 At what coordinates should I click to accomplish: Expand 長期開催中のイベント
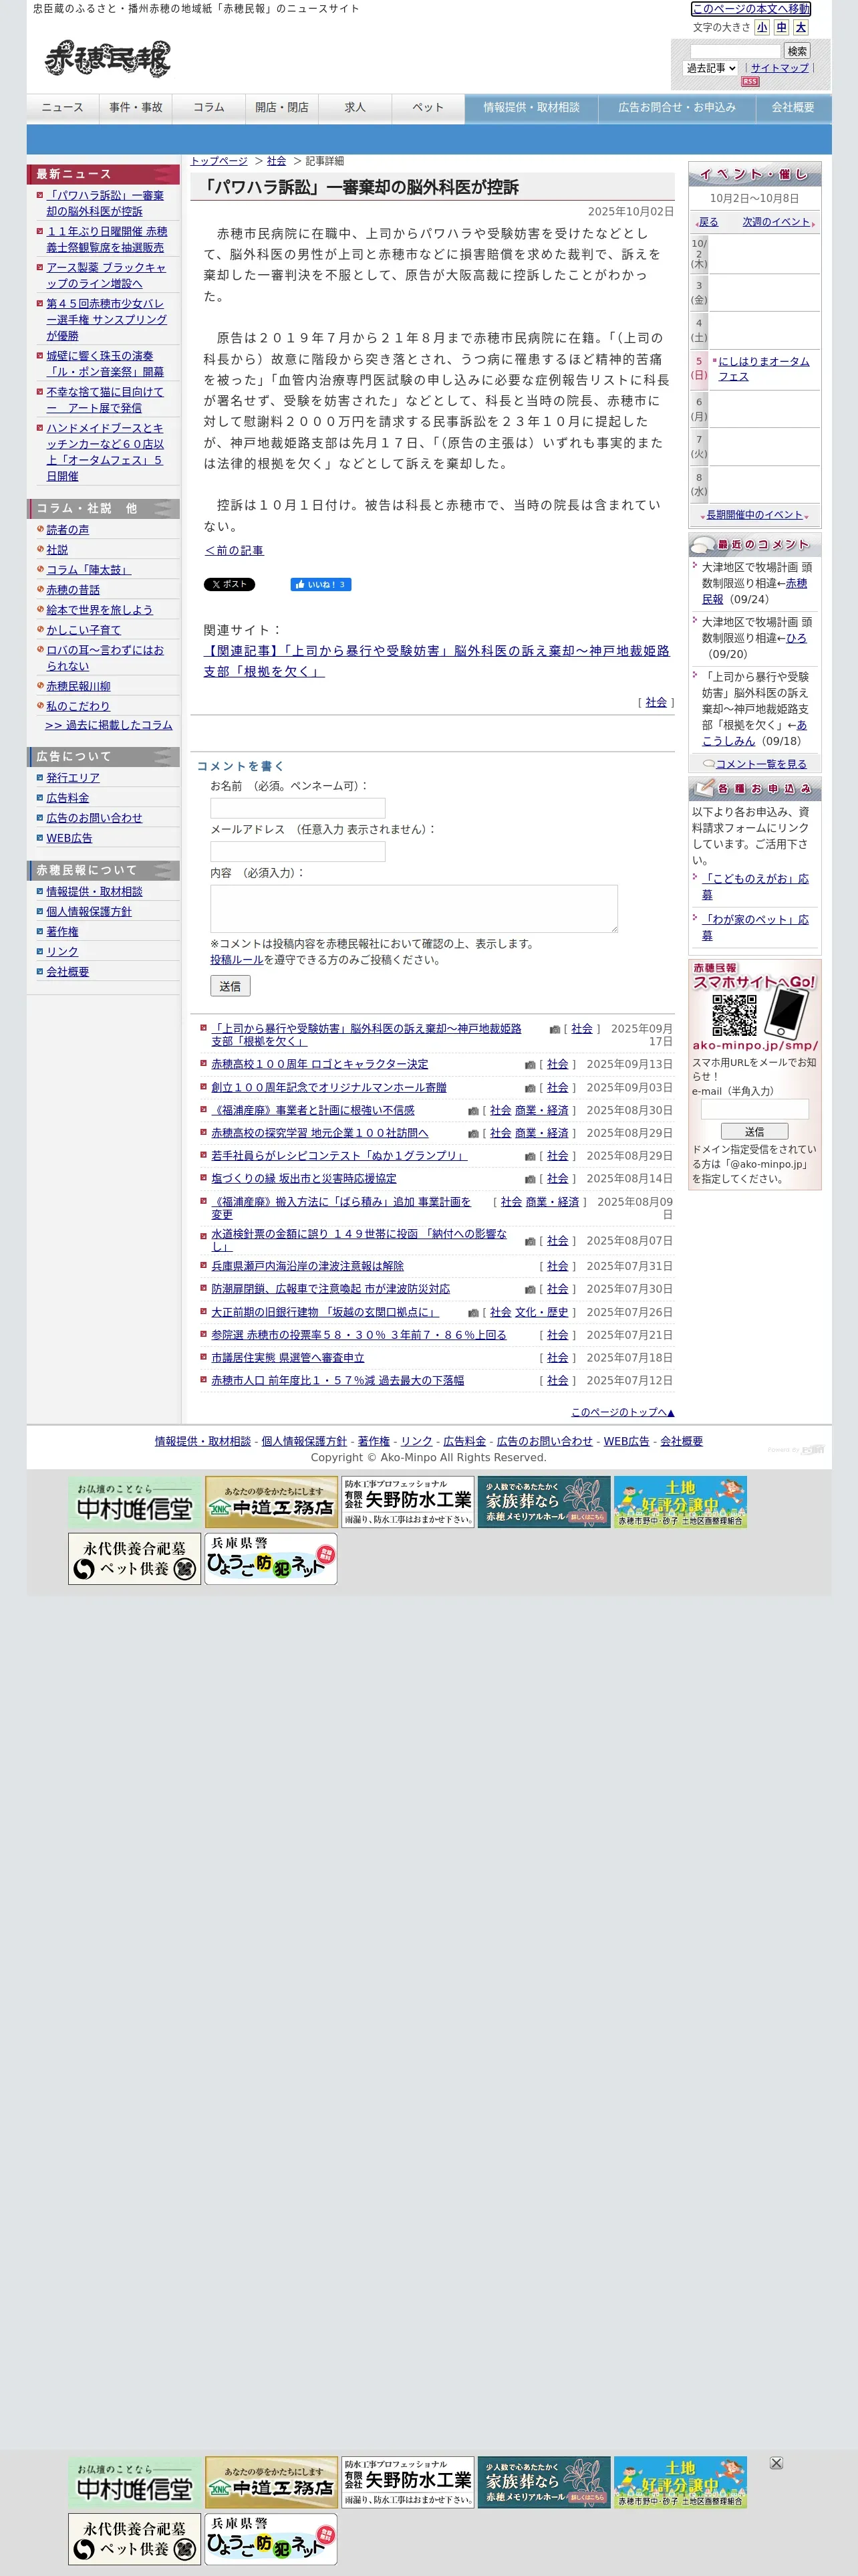pyautogui.click(x=754, y=515)
